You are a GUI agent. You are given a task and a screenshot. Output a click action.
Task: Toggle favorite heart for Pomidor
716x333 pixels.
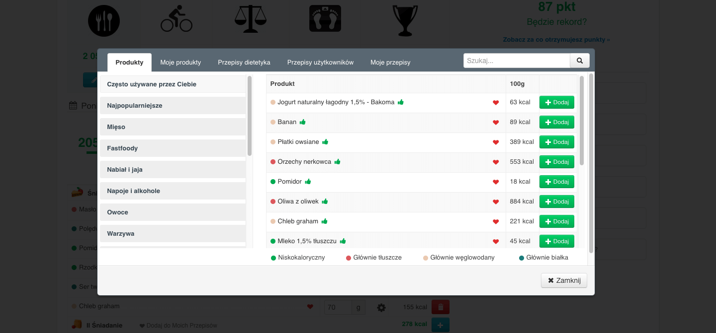496,182
